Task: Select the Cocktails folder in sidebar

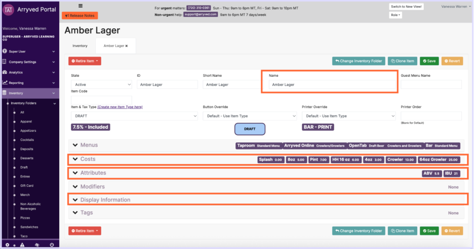Action: 27,140
